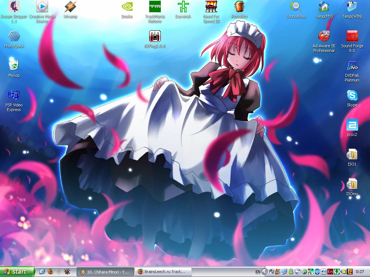This screenshot has width=370, height=277.
Task: Click the FileZilla tray icon
Action: (350, 272)
